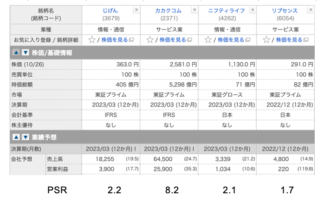Add じげん to favorites using star
Viewport: 324px width, 197px height.
point(92,40)
